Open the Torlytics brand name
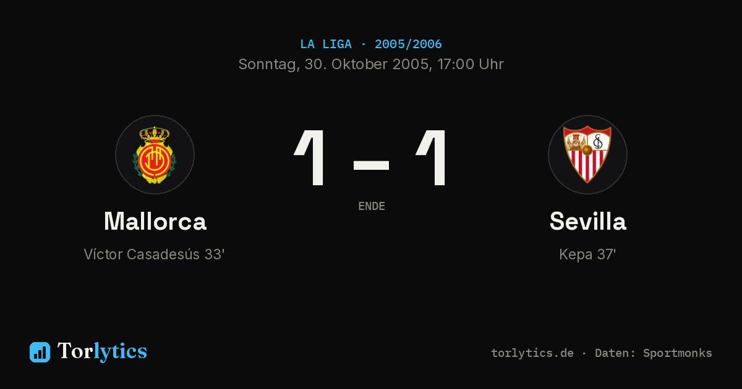This screenshot has width=742, height=389. (102, 351)
